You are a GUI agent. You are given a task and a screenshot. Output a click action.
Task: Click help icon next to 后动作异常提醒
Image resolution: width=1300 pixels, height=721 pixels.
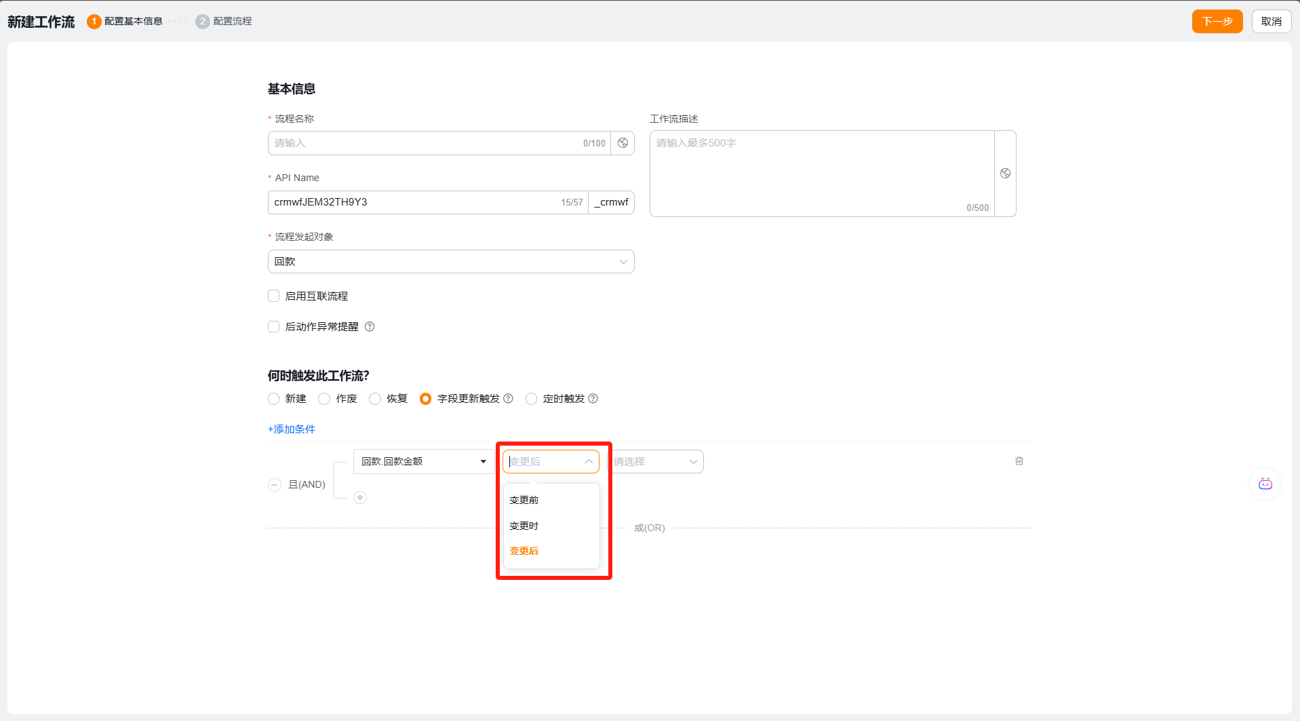[370, 327]
